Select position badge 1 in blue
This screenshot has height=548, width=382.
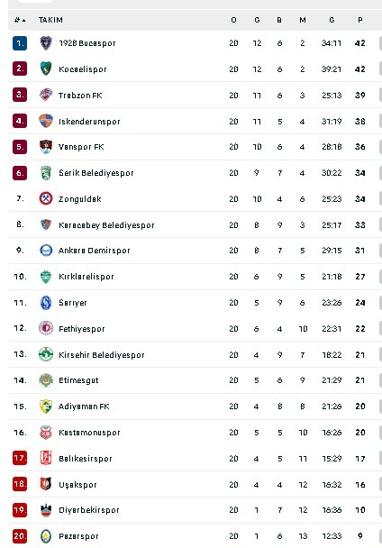[20, 43]
